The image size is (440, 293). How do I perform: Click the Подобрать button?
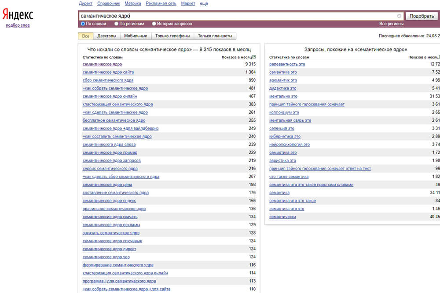click(422, 16)
